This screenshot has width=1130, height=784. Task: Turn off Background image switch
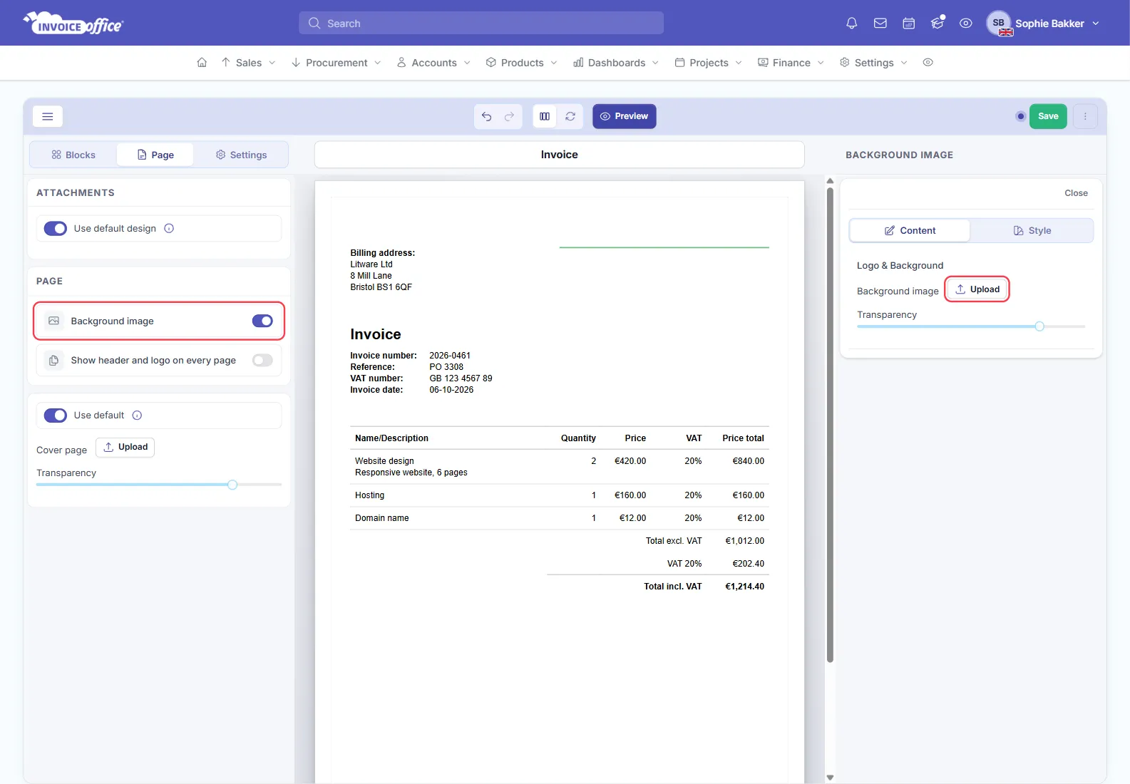tap(262, 321)
